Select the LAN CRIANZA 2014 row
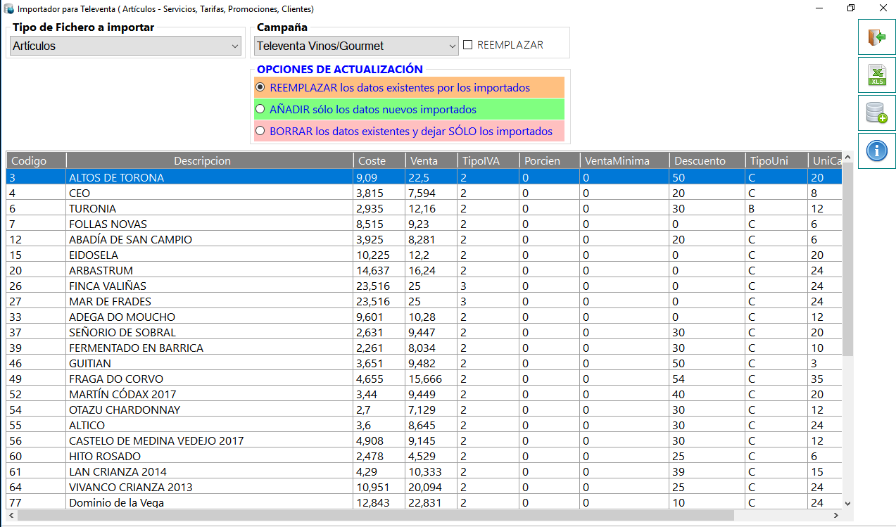896x527 pixels. click(424, 471)
